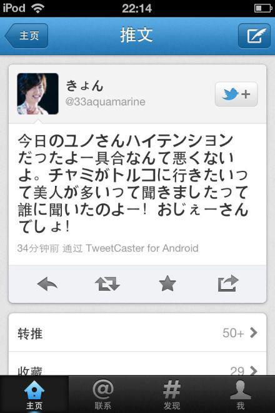Image resolution: width=275 pixels, height=413 pixels.
Task: Switch to the 联系 connect tab
Action: 103,395
